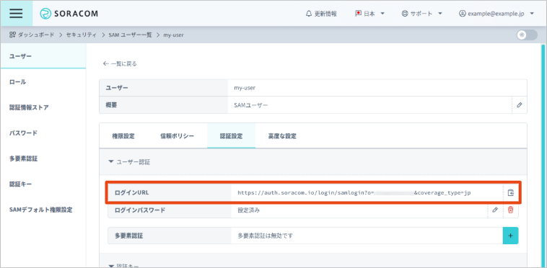Delete ログインパスワード with the trash icon

511,210
